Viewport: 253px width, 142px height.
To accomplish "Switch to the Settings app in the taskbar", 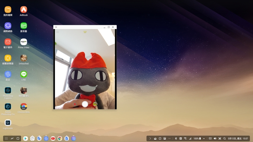I will coord(46,138).
